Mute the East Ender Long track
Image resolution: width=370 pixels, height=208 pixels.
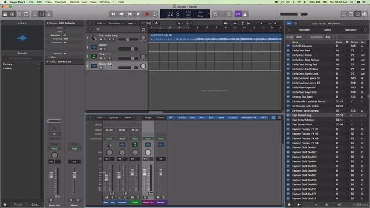(x=101, y=39)
